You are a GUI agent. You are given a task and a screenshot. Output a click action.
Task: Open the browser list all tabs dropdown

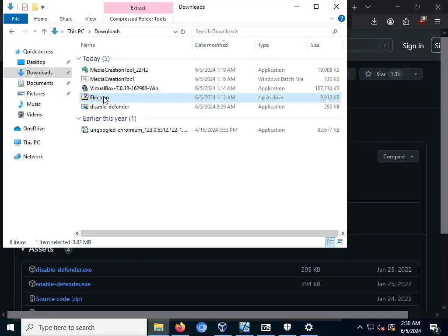[x=368, y=7]
